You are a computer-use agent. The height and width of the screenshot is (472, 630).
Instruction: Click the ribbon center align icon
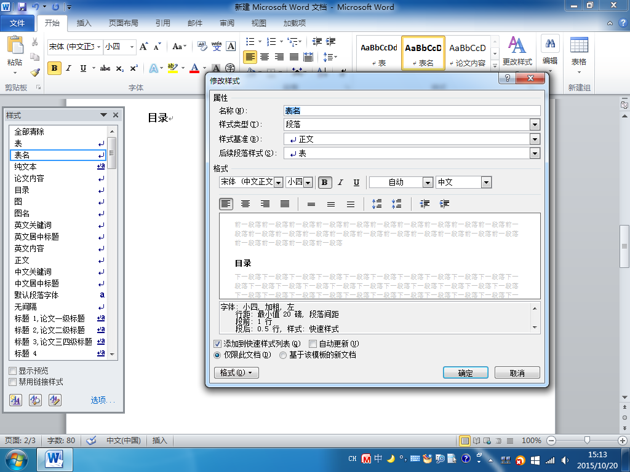point(265,57)
